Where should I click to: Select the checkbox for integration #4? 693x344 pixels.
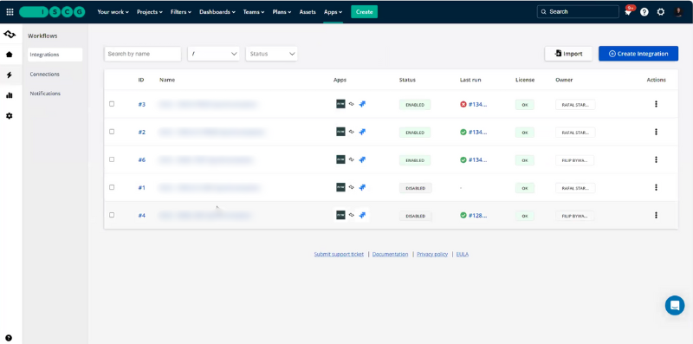112,215
